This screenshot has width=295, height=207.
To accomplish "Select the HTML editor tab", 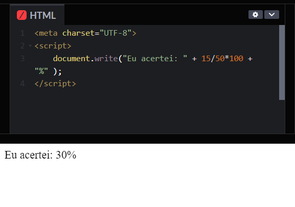I will 37,15.
